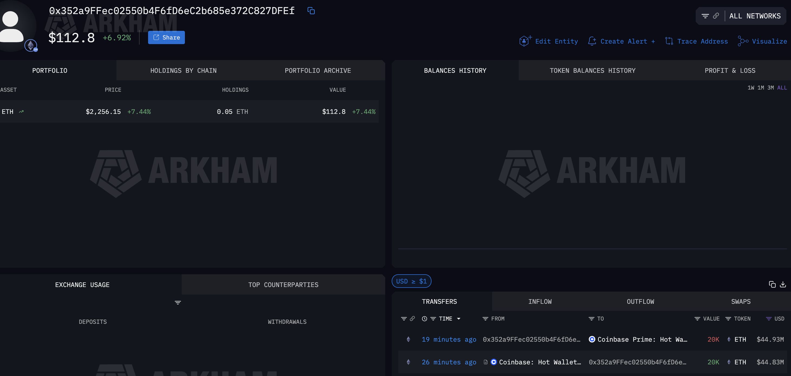This screenshot has height=376, width=791.
Task: Click the blue Share button
Action: click(166, 37)
